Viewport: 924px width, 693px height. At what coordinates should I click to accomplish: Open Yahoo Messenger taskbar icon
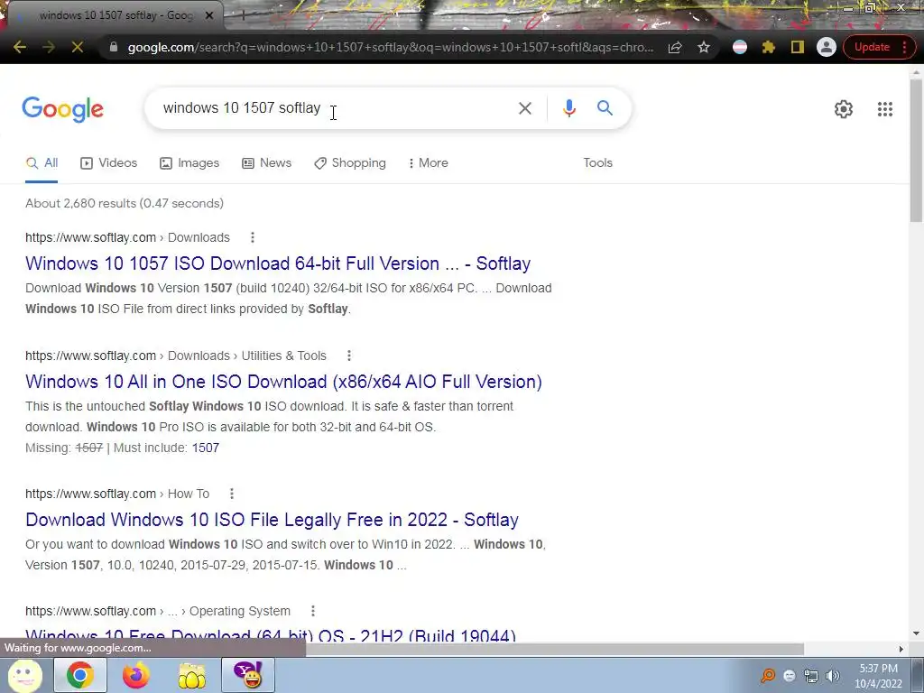(247, 675)
